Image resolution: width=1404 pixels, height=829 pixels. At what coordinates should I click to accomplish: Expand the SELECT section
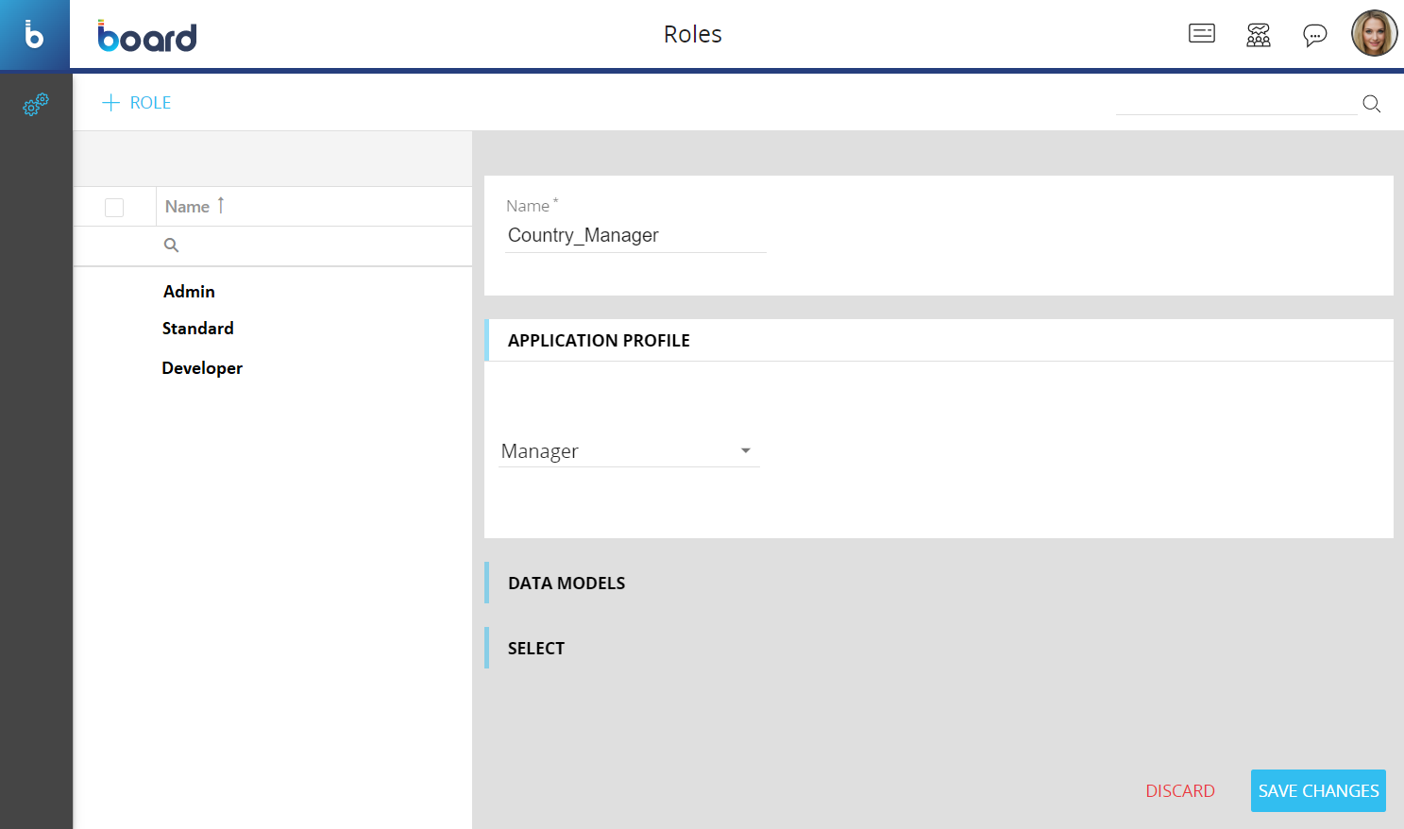(x=536, y=649)
